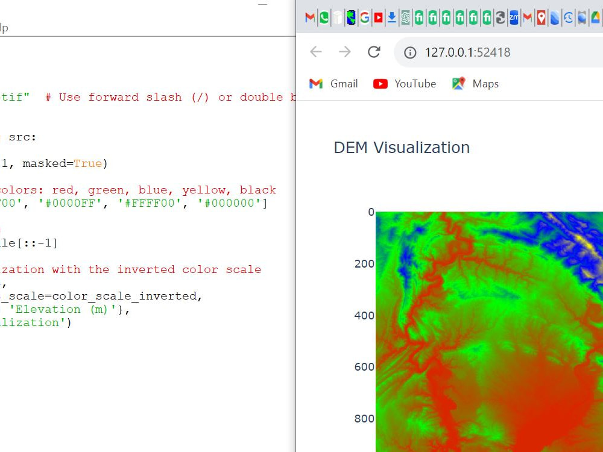Click the site information icon in address bar
This screenshot has width=603, height=452.
(409, 52)
